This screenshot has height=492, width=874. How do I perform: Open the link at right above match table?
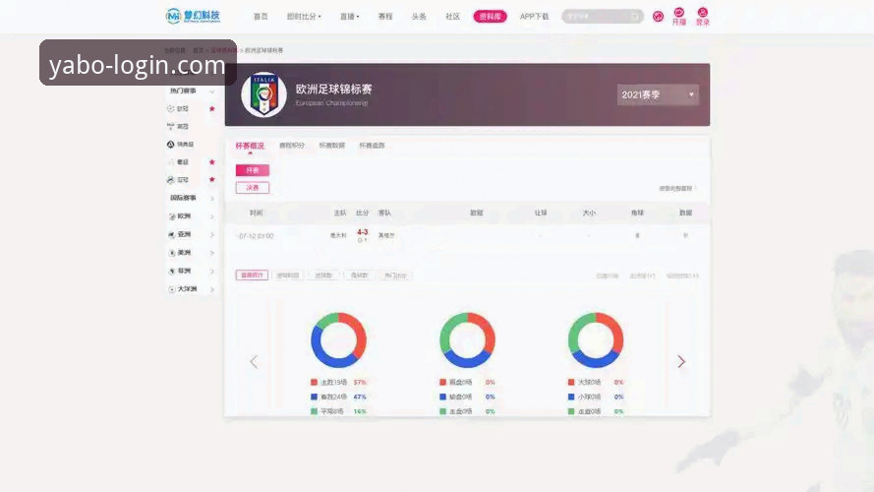click(x=677, y=189)
